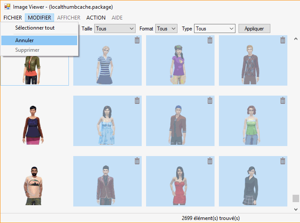Screen dimensions: 300x223
Task: Open the AIDE menu
Action: pyautogui.click(x=117, y=17)
